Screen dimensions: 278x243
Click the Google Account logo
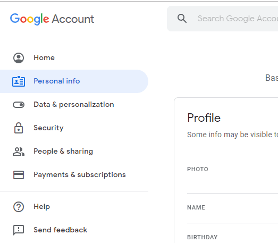point(52,19)
